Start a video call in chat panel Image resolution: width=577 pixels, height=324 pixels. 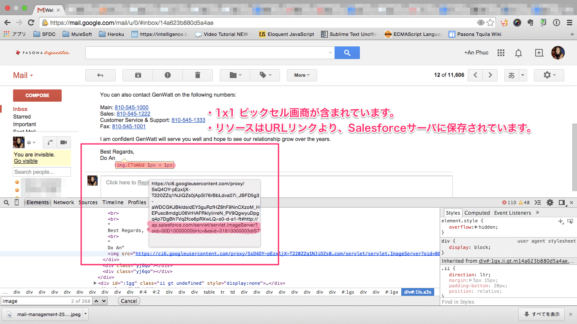64,143
